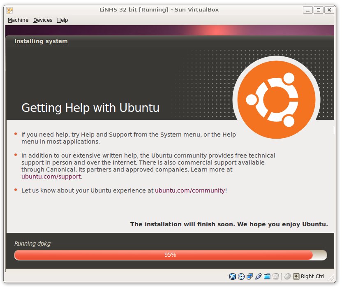Open the ubuntu.com/support link
The height and width of the screenshot is (288, 342).
click(x=51, y=177)
